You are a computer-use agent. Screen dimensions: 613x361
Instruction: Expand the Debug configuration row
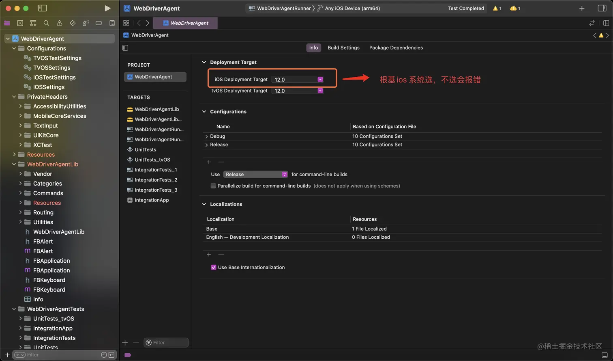point(207,136)
